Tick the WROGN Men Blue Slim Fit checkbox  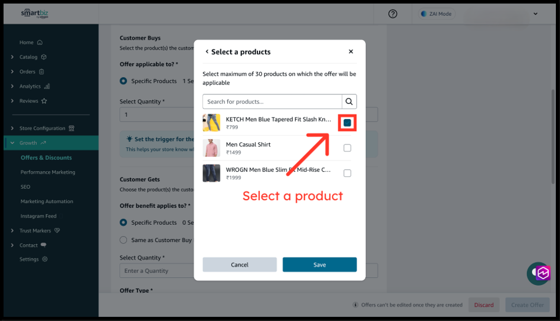tap(347, 173)
